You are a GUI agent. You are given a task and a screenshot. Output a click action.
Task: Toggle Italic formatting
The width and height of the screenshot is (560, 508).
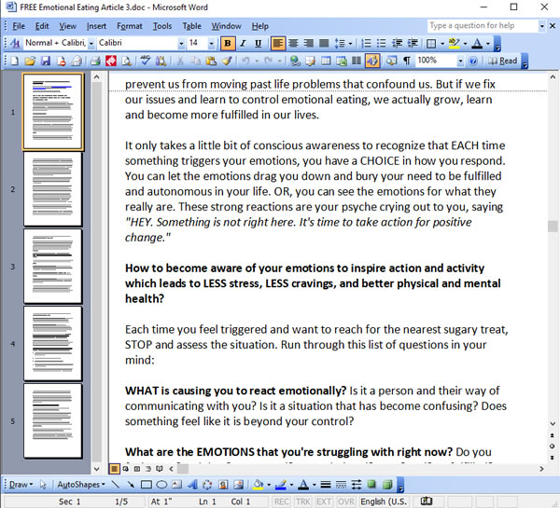point(244,43)
